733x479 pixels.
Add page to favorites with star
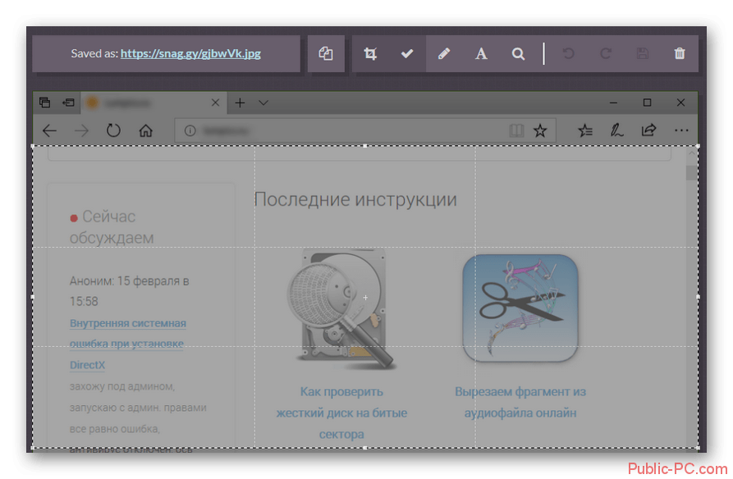click(539, 130)
